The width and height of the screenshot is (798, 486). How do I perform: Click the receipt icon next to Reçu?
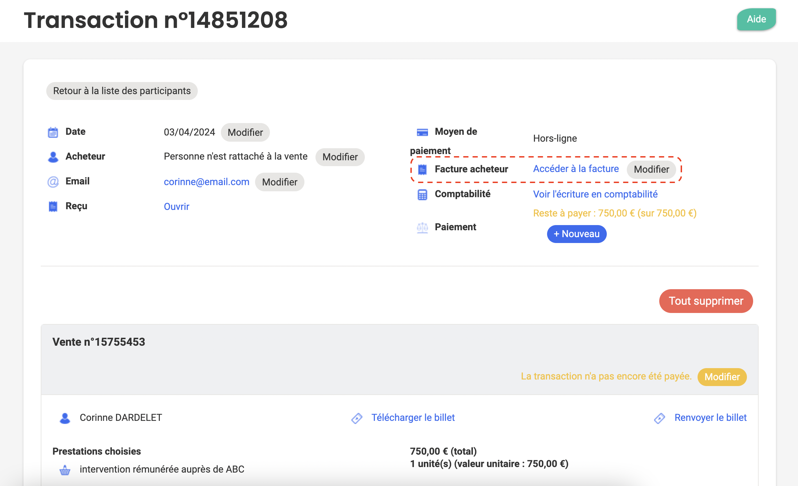point(53,206)
